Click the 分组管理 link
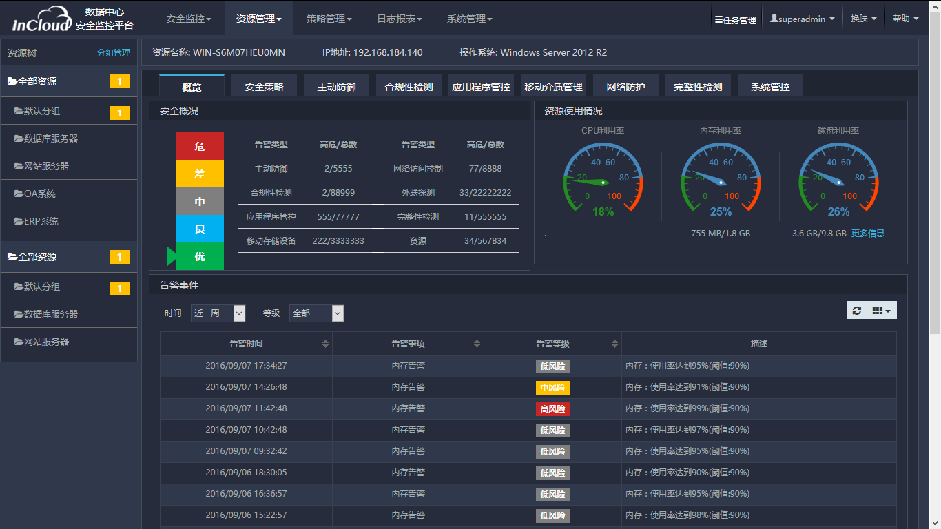Image resolution: width=941 pixels, height=529 pixels. tap(114, 53)
